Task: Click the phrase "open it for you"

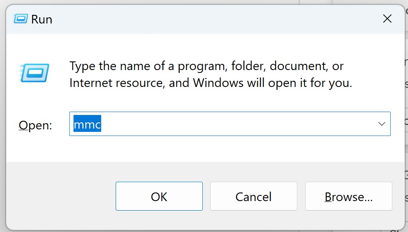Action: tap(310, 83)
